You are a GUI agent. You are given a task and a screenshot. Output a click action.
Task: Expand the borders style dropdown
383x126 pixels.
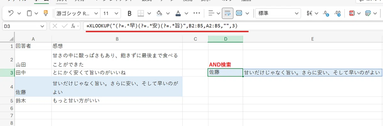[x=149, y=13]
